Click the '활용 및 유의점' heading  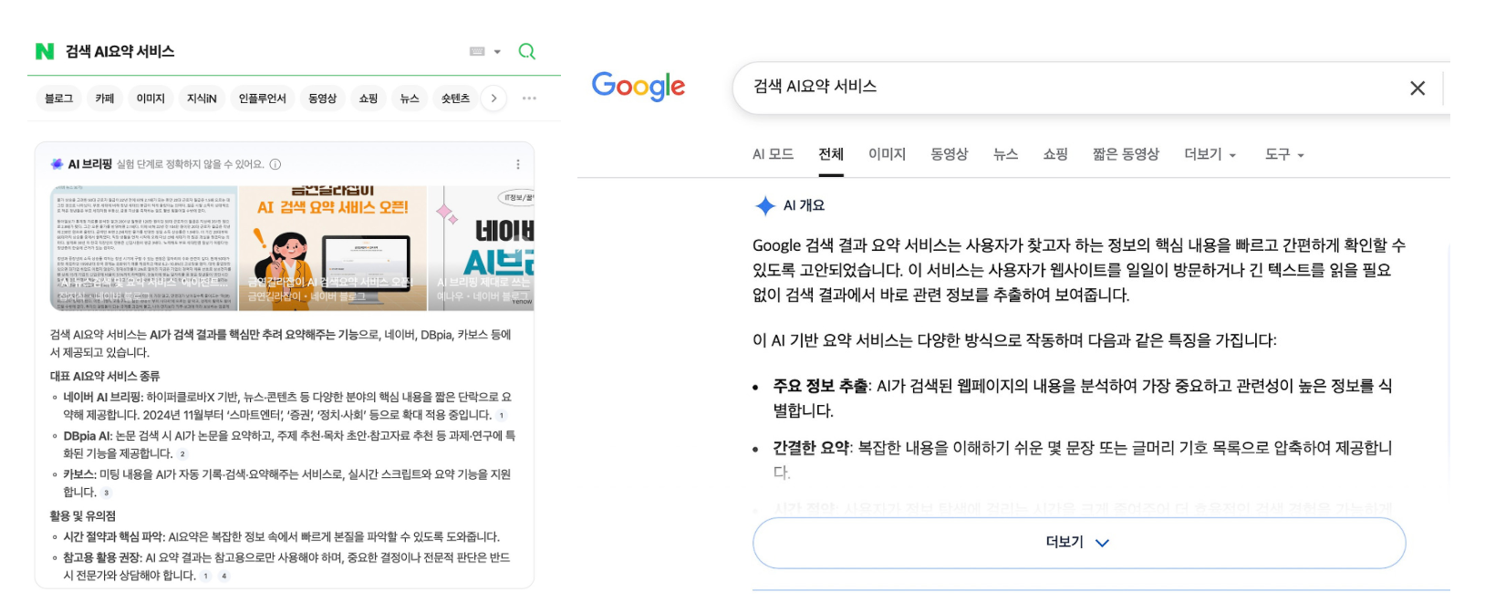click(83, 515)
